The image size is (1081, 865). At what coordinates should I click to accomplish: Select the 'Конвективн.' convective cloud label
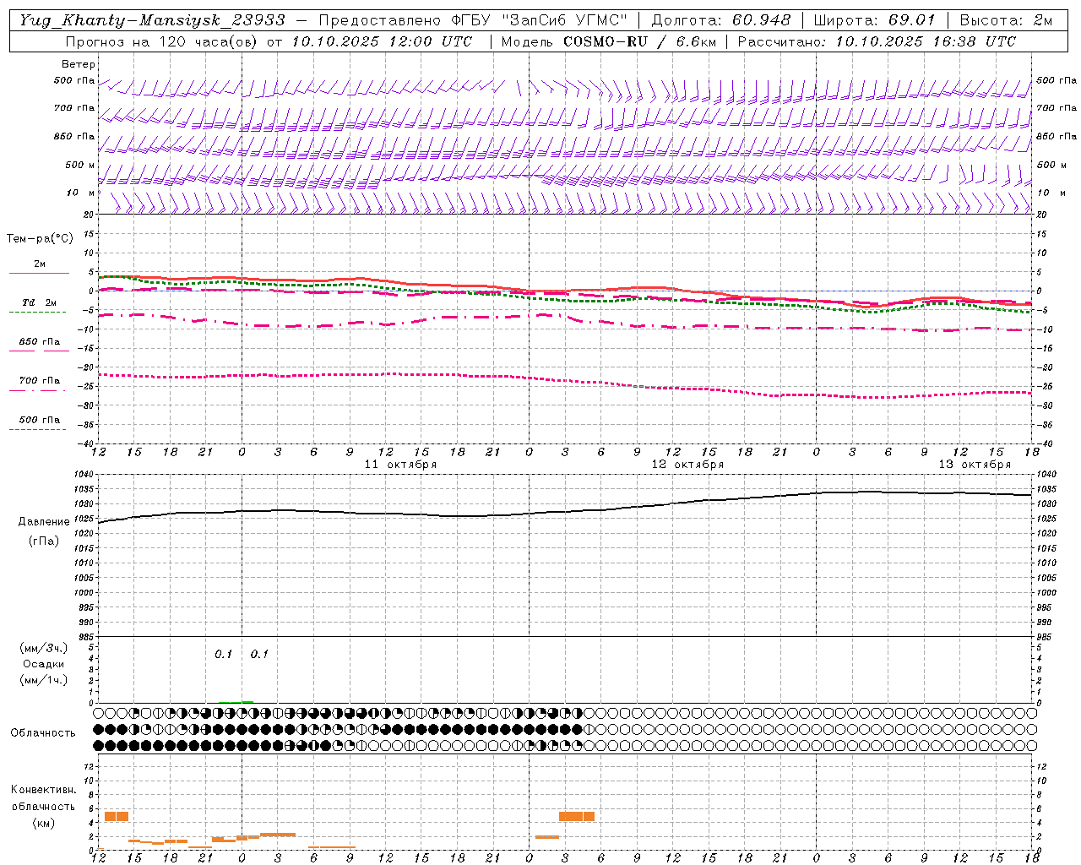click(43, 790)
